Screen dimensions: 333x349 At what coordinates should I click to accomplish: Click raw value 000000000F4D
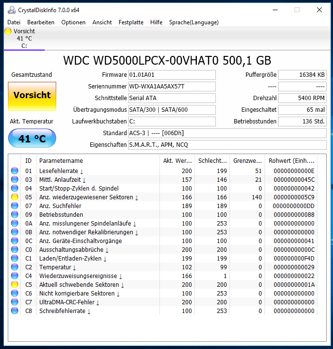click(294, 258)
